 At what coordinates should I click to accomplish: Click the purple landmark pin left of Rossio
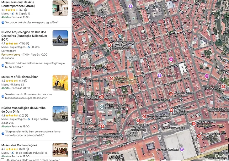click(130, 6)
